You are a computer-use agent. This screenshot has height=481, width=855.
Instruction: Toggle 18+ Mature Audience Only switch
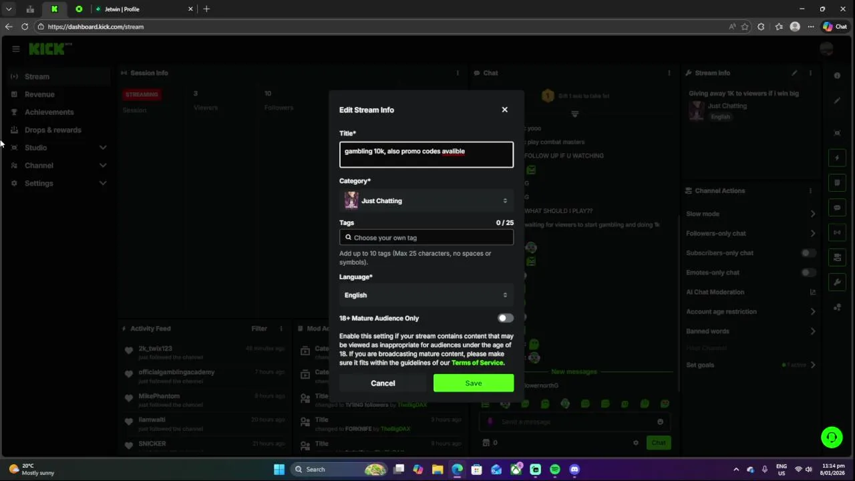click(505, 318)
